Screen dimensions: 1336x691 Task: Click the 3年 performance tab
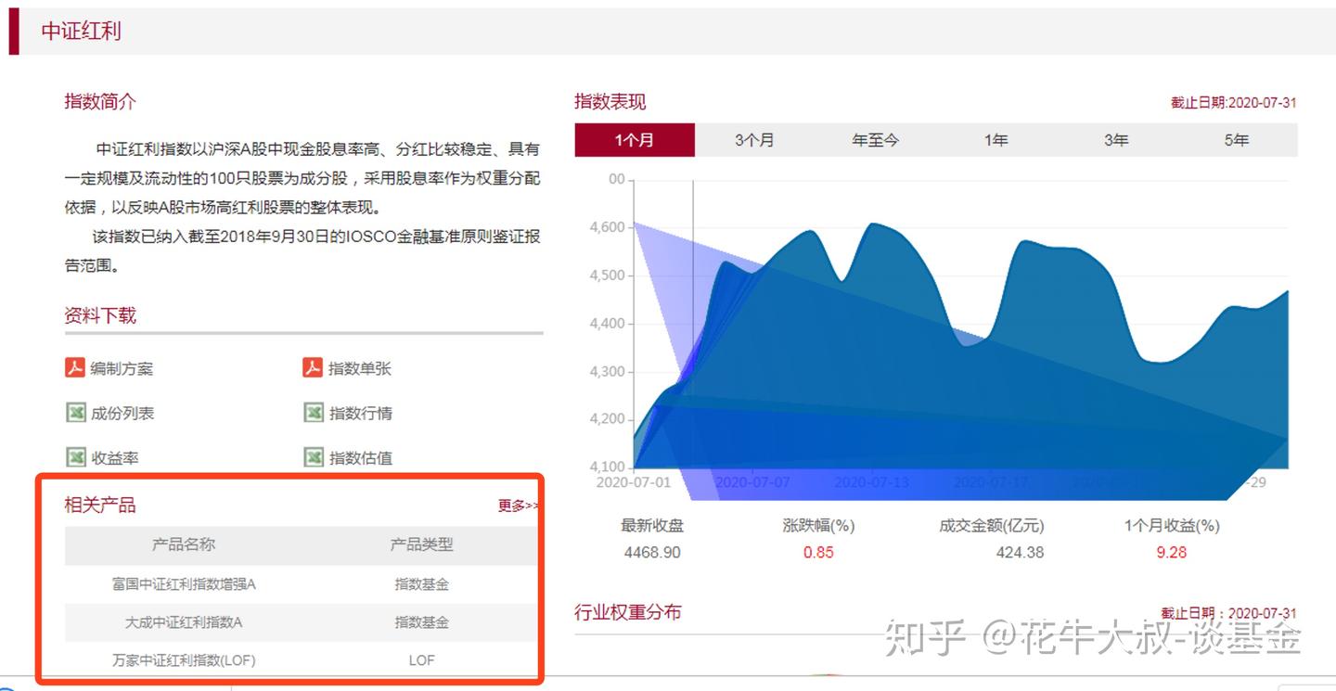[x=1114, y=139]
